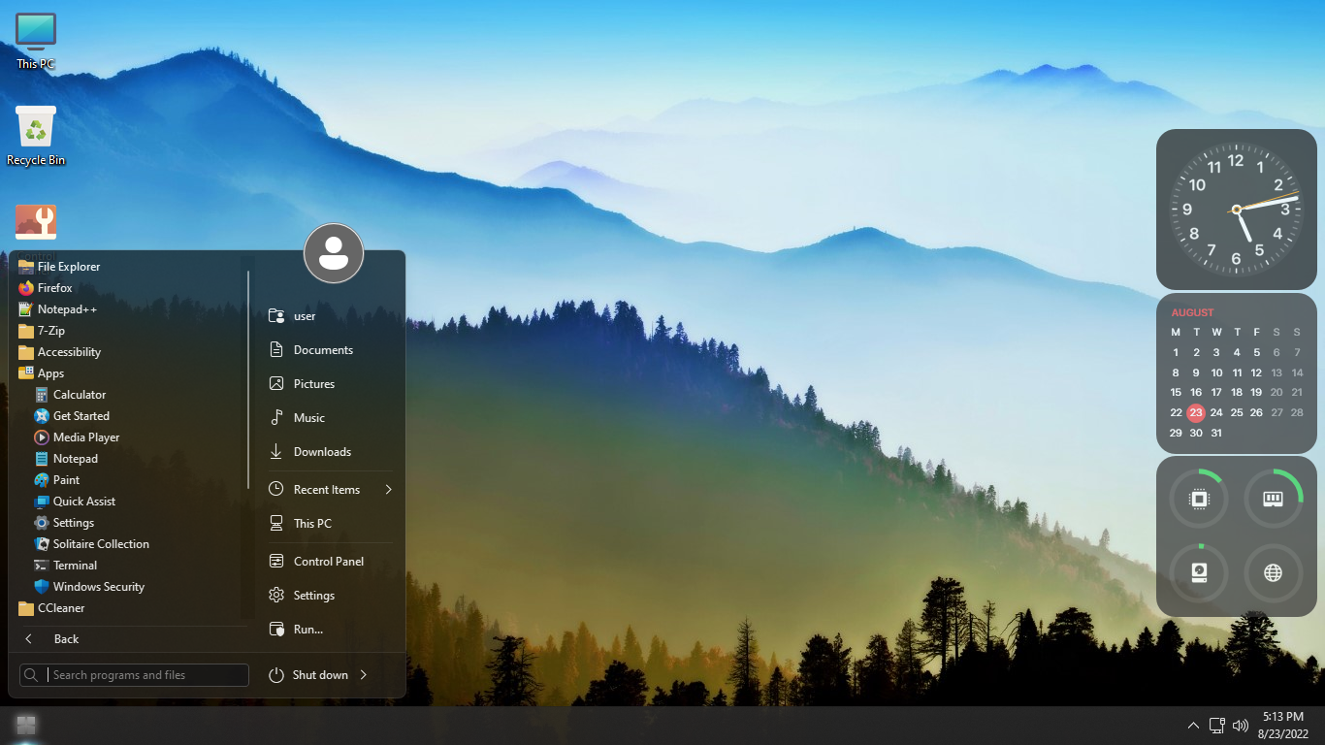Click the AUGUST month heading

(1192, 312)
